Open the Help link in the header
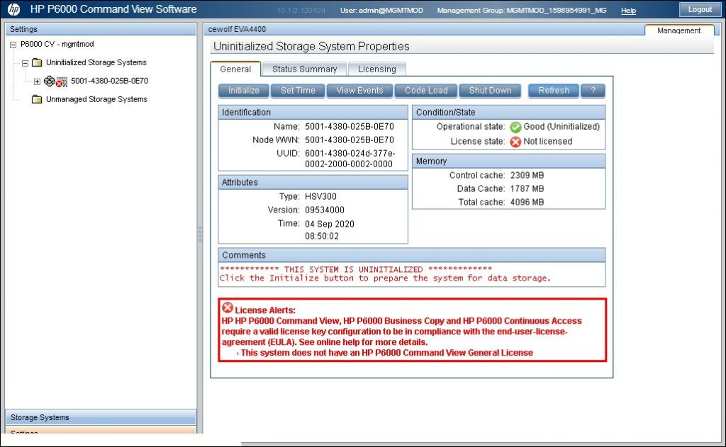The image size is (726, 447). click(628, 10)
